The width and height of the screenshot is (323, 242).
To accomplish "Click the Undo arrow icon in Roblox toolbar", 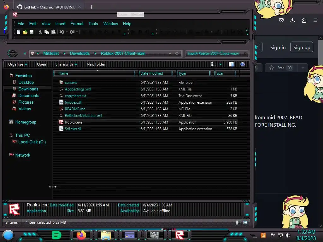I will (62, 32).
